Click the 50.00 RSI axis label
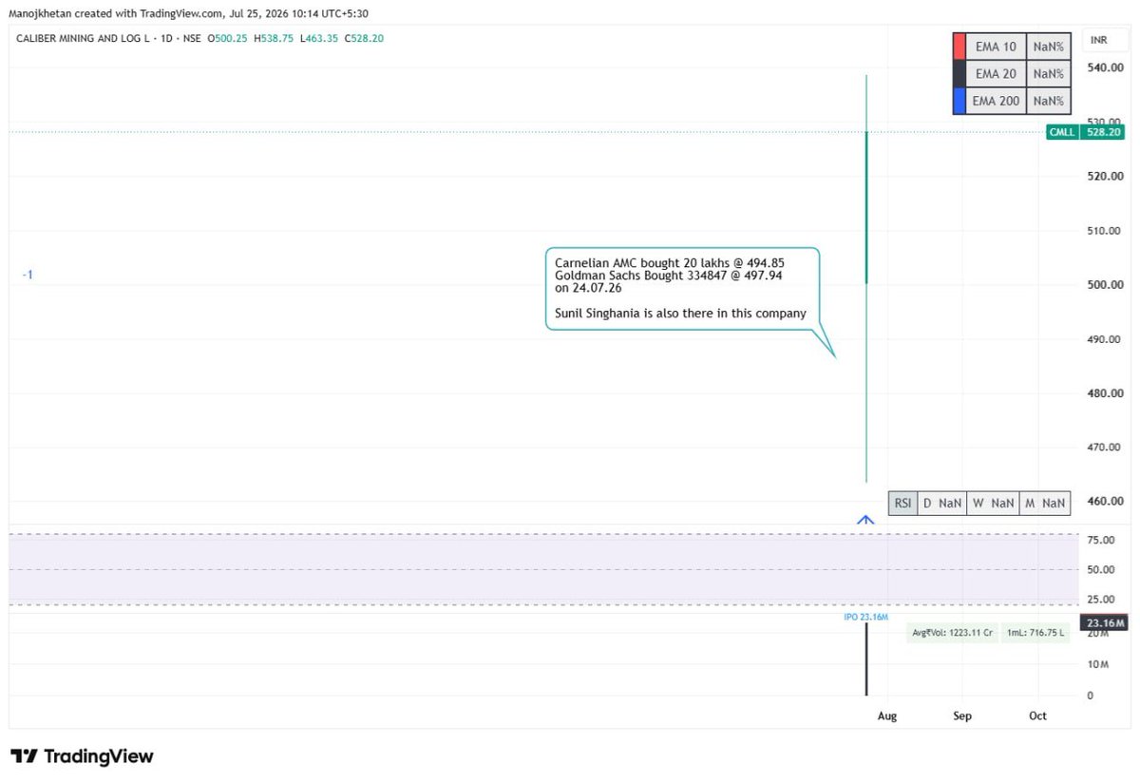Screen dimensions: 1140x783 pos(1100,570)
